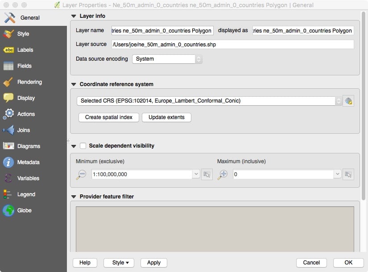
Task: Open the minimum scale dropdown list
Action: (195, 174)
